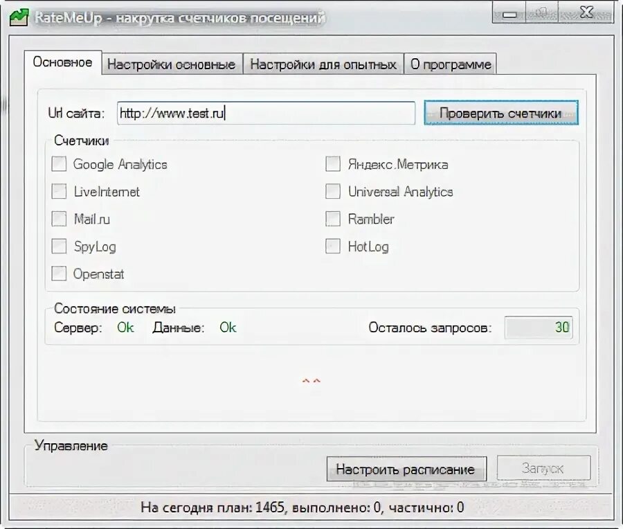Click the red double-caret collapse indicator
Image resolution: width=623 pixels, height=529 pixels.
click(x=311, y=381)
